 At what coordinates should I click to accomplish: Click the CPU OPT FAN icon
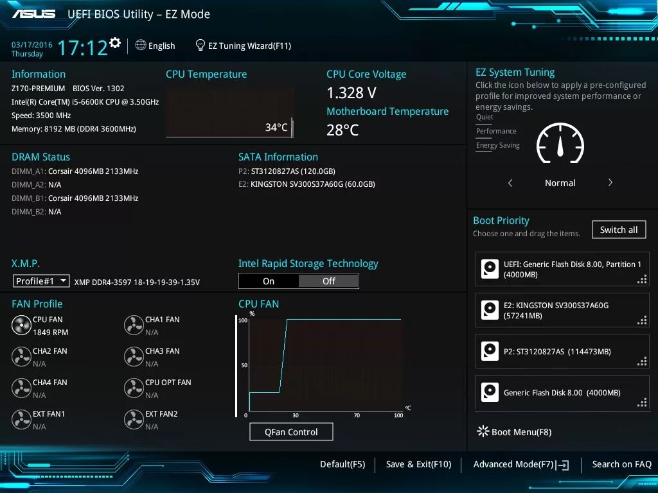[134, 388]
